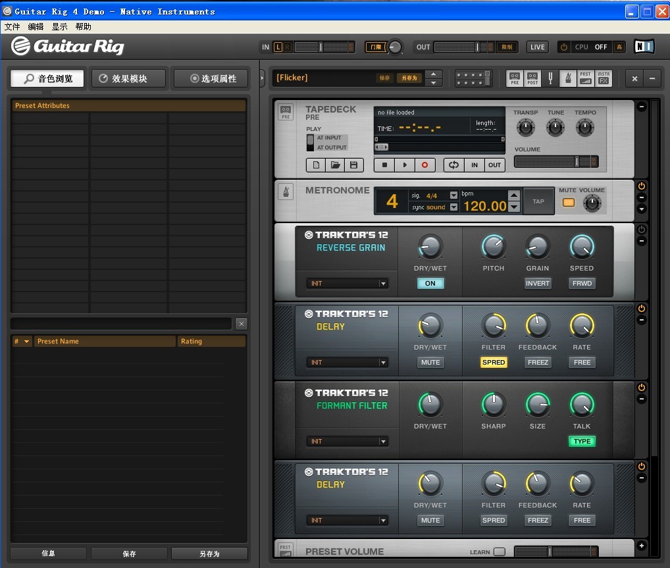
Task: Create new file in Tapedeck
Action: tap(316, 165)
